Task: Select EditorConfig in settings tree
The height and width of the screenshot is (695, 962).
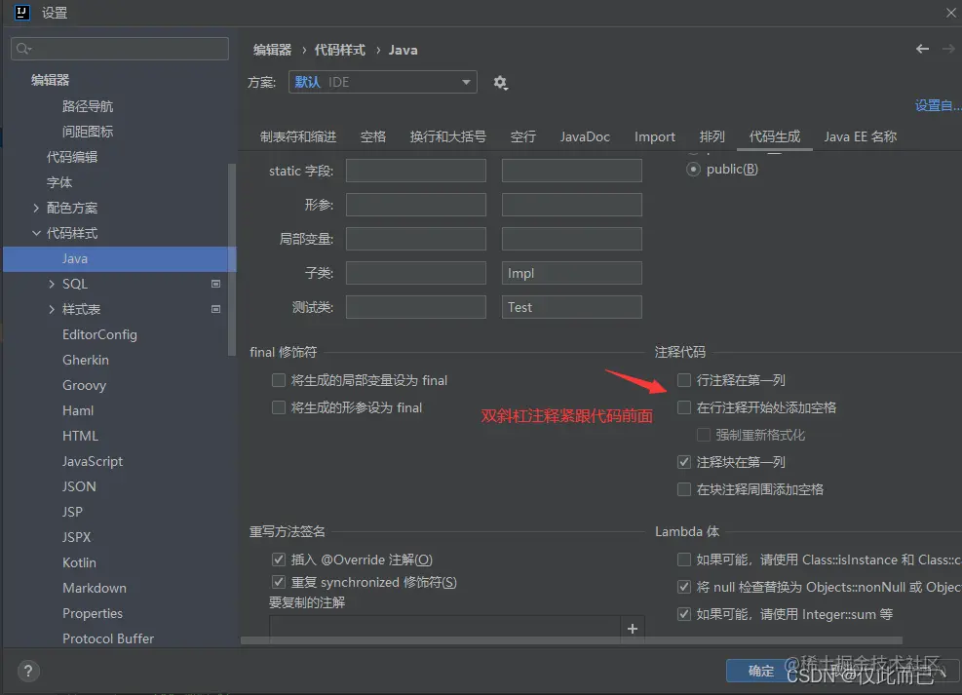Action: pos(99,334)
